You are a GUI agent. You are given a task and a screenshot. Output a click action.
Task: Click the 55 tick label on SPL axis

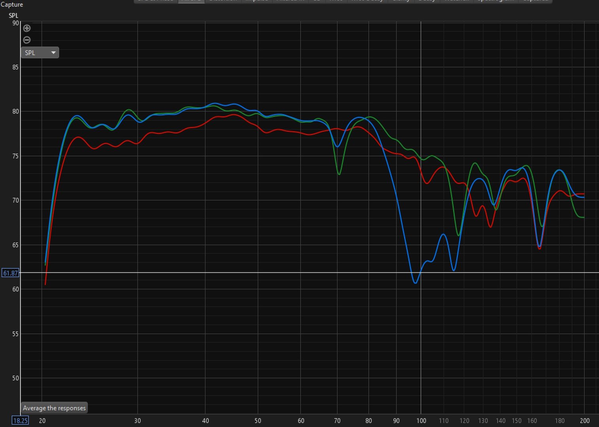pyautogui.click(x=15, y=334)
